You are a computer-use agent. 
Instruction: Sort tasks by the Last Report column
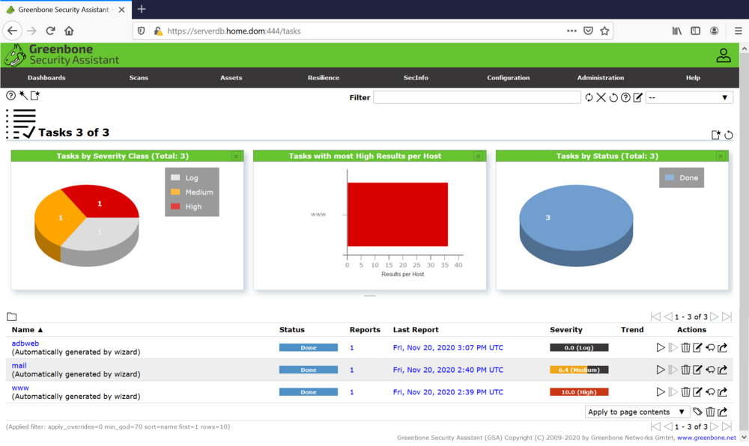click(x=416, y=329)
